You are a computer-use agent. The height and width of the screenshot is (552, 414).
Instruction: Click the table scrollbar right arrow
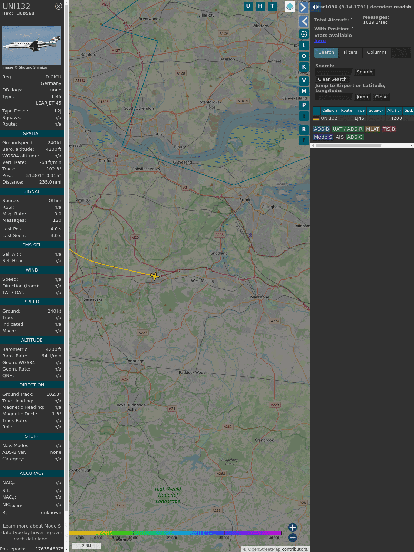(x=412, y=145)
